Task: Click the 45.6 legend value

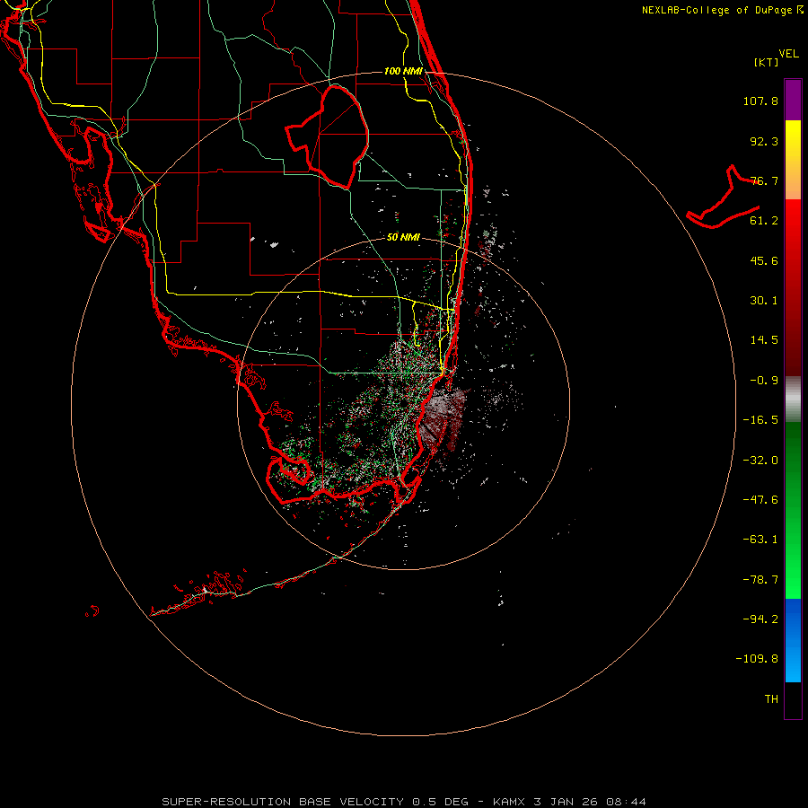Action: pos(764,260)
